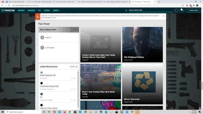The width and height of the screenshot is (203, 114).
Task: Open Microsoft Edge on taskbar
Action: 106,112
